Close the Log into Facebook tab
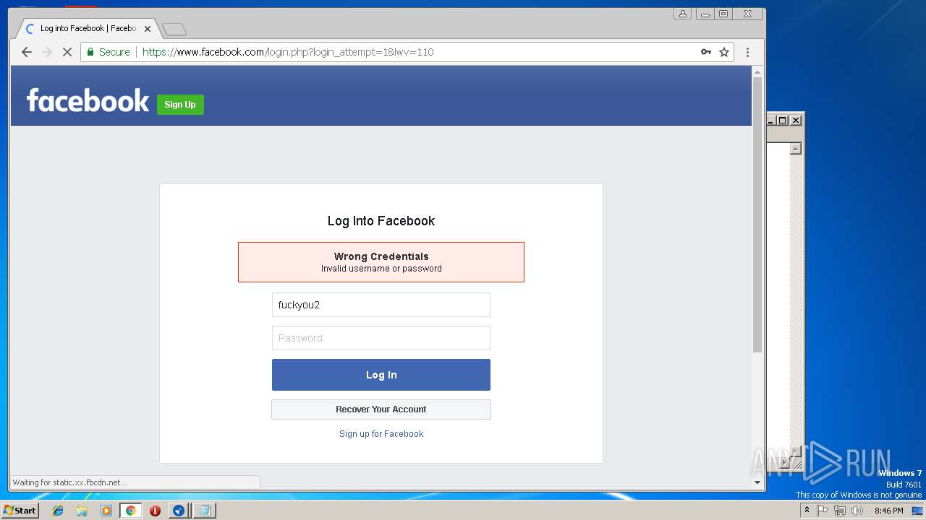The height and width of the screenshot is (520, 926). (148, 29)
